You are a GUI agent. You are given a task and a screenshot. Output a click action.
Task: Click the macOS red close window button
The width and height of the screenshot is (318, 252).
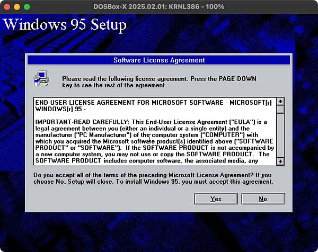[7, 7]
